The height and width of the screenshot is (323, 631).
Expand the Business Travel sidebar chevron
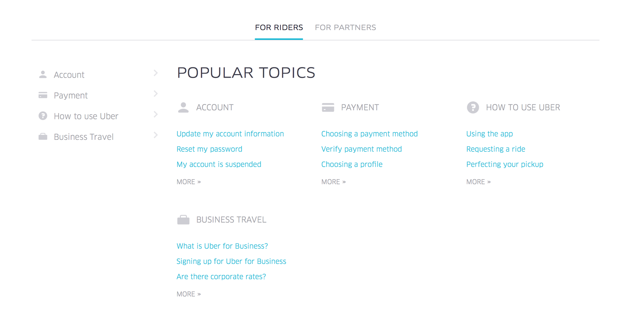click(x=156, y=135)
